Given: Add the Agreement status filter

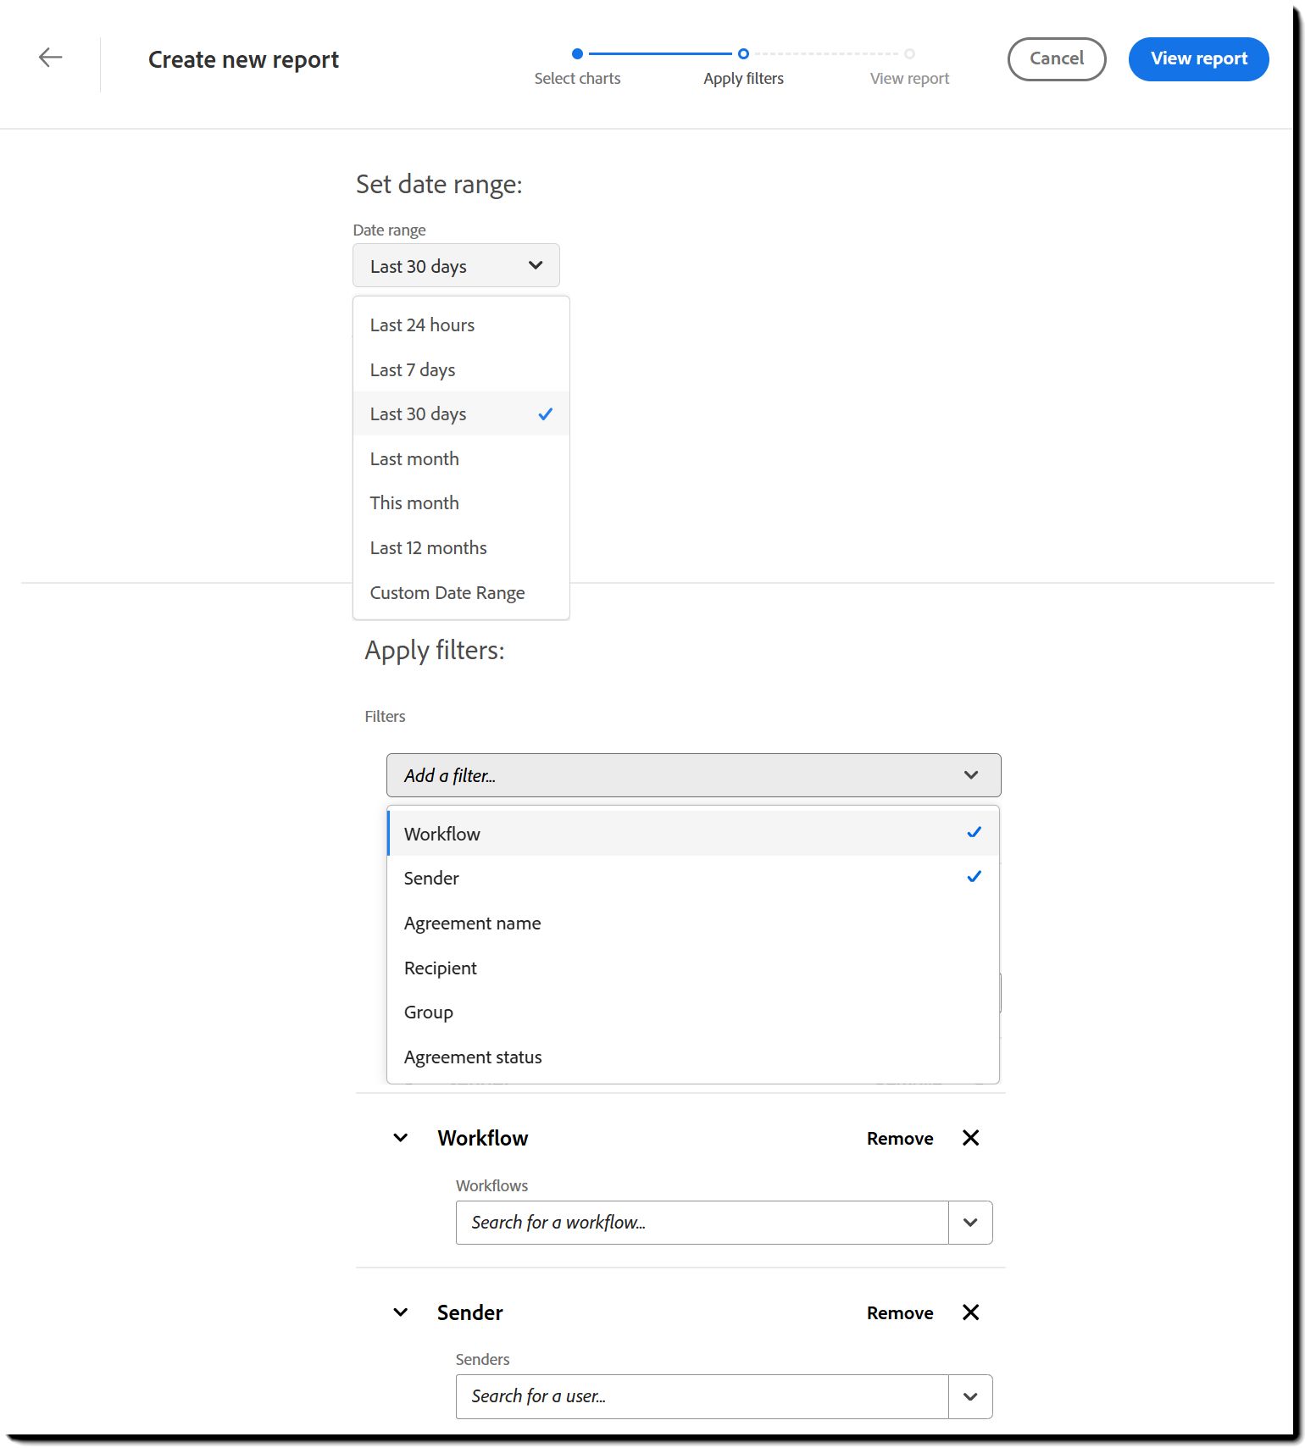Looking at the screenshot, I should click(693, 1057).
